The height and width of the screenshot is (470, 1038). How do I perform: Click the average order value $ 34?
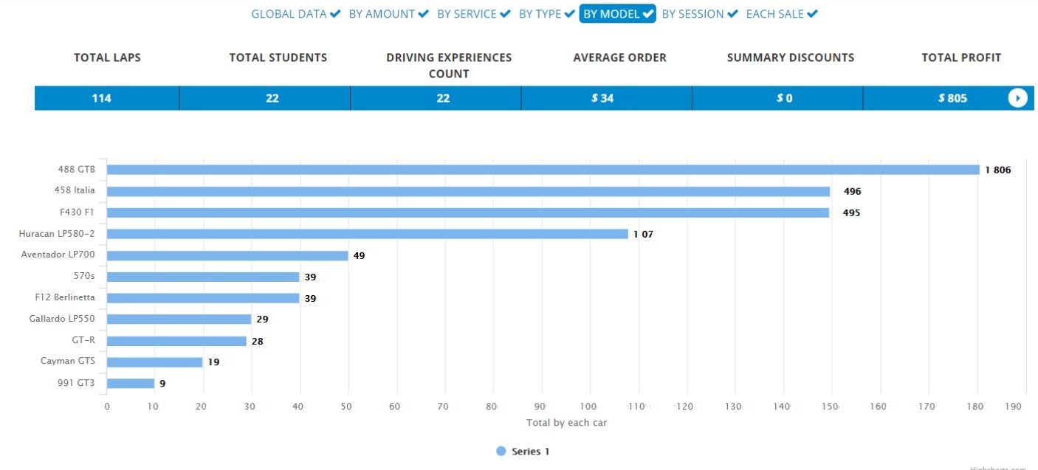tap(602, 98)
